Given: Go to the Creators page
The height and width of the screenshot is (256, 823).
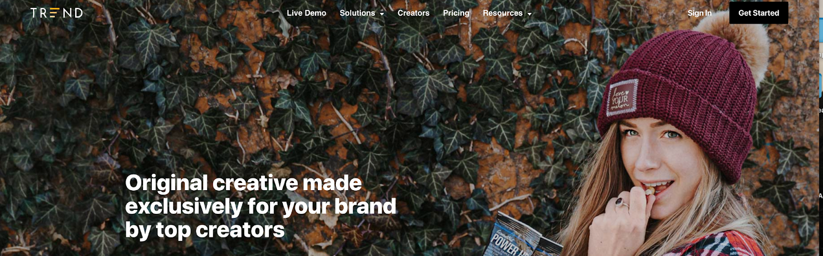Looking at the screenshot, I should [x=414, y=13].
